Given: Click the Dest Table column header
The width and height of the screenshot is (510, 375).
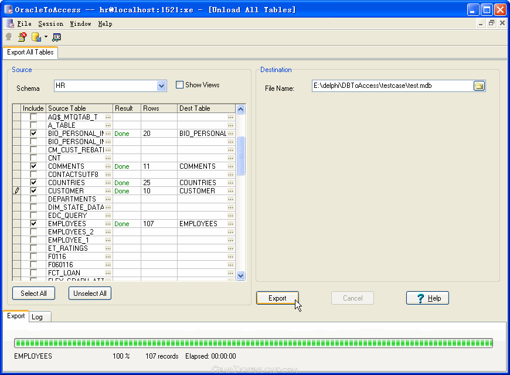Looking at the screenshot, I should [206, 108].
